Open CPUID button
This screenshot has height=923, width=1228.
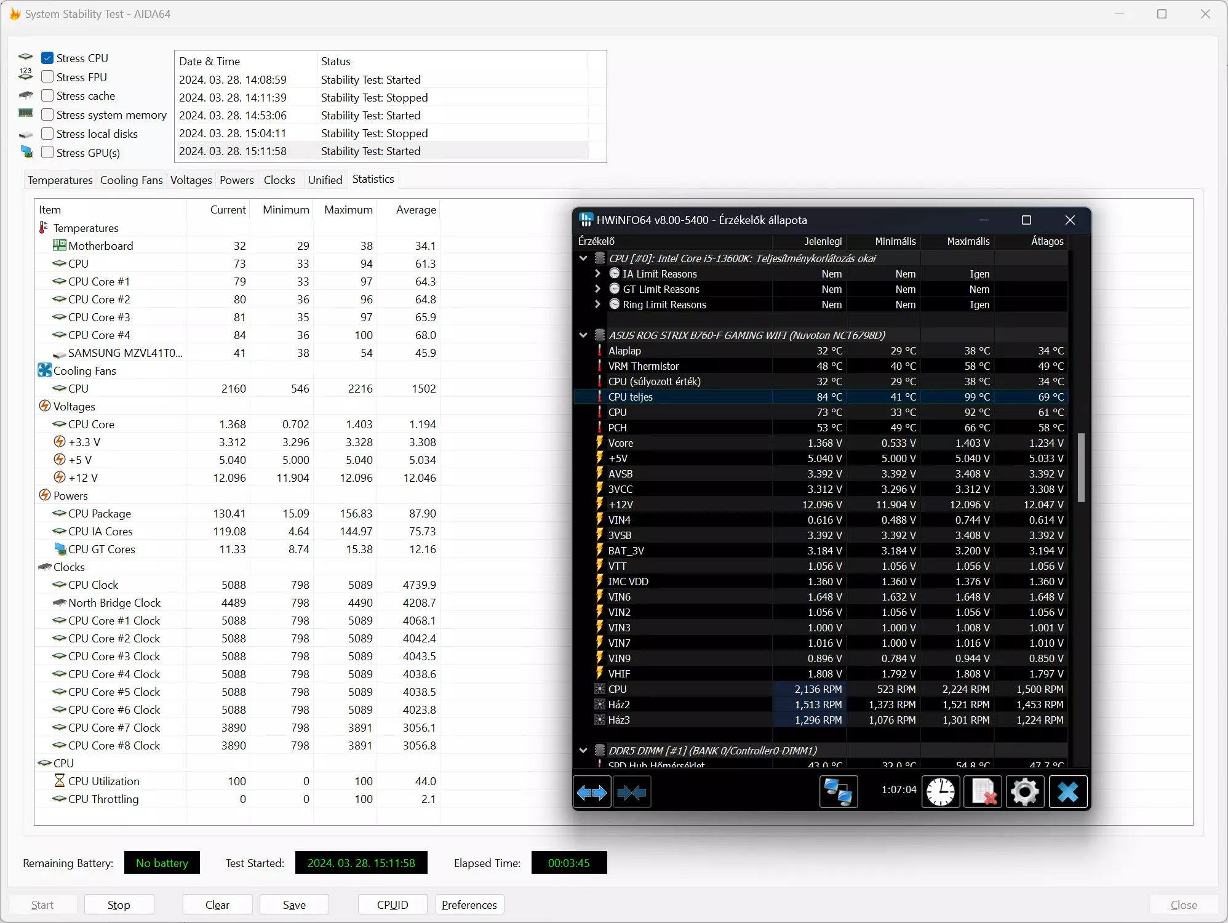tap(393, 905)
